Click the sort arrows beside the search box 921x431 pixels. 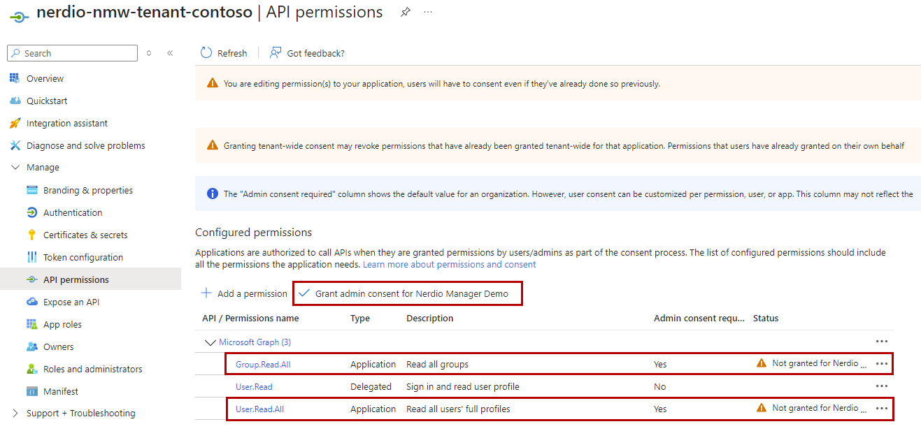[x=149, y=53]
